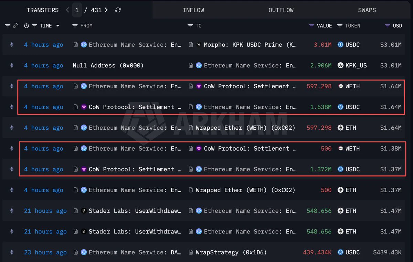
Task: Click KPK_US token icon
Action: [x=340, y=65]
